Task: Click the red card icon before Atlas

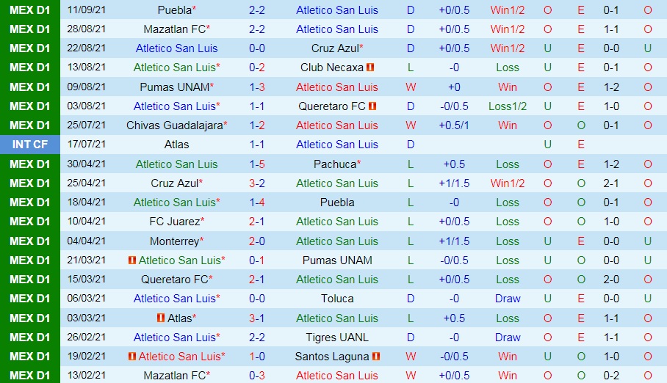Action: coord(161,318)
